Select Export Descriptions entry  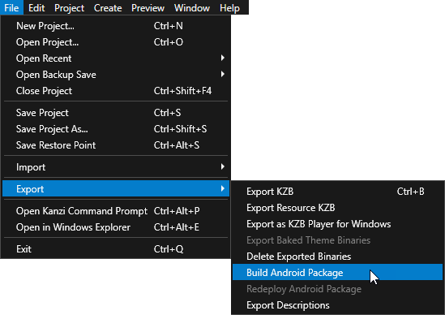337,305
